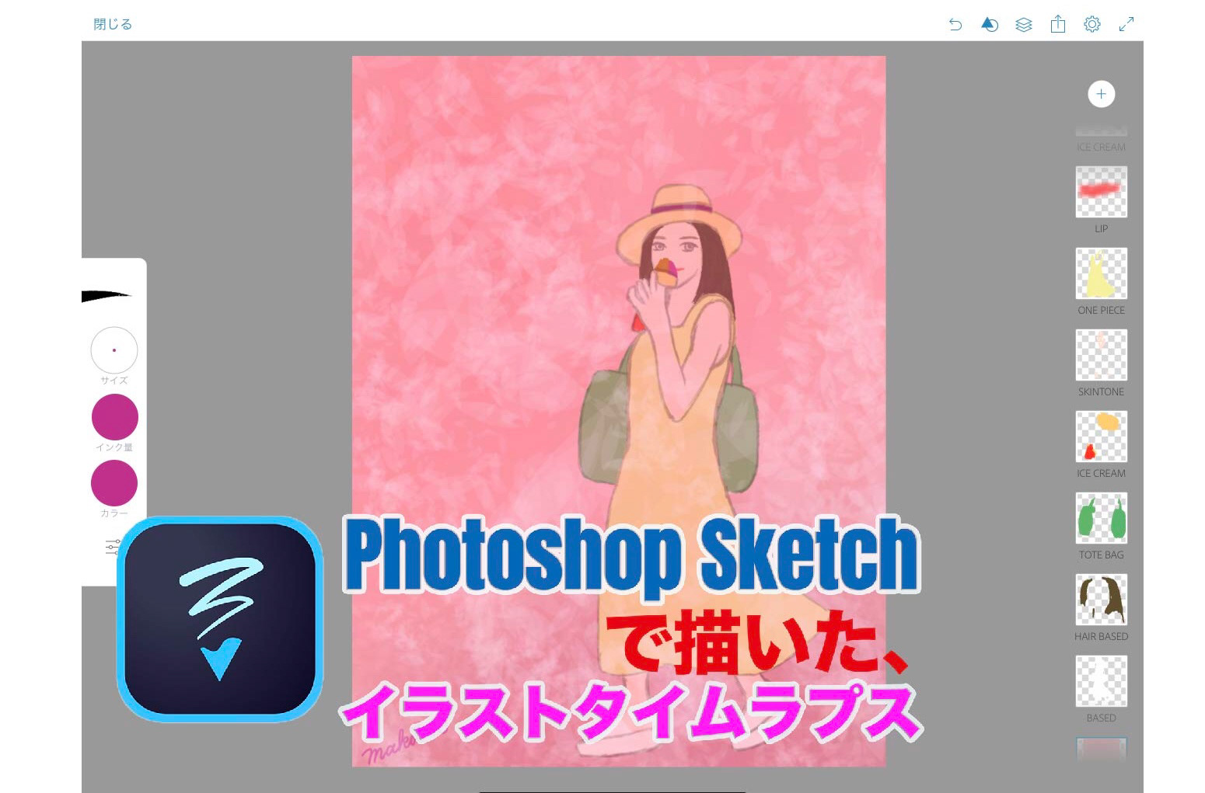Toggle the layers panel icon
This screenshot has width=1205, height=793.
(x=1024, y=25)
